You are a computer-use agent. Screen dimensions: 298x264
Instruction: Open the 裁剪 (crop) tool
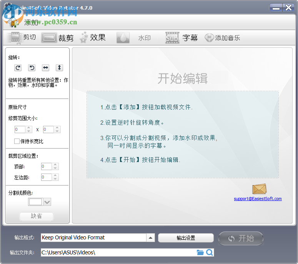click(x=58, y=38)
